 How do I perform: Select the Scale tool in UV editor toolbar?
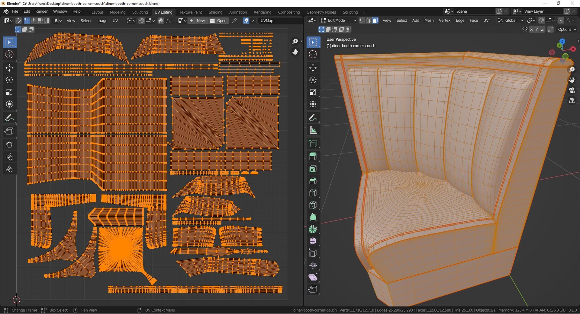click(x=9, y=92)
